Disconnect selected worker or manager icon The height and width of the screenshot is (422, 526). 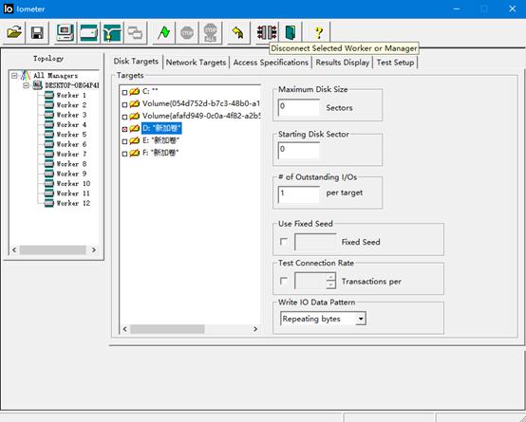[267, 32]
